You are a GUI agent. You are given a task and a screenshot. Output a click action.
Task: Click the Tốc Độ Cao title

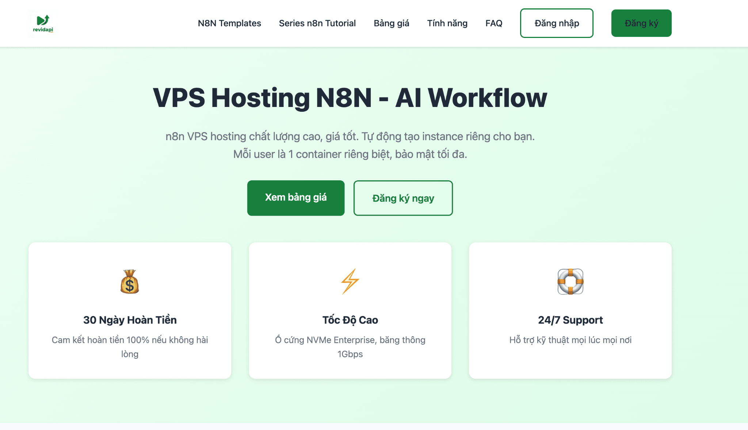(350, 320)
